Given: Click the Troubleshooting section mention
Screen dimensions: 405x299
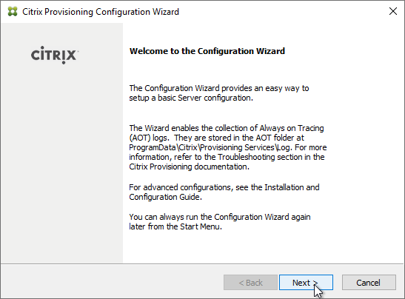Looking at the screenshot, I should coord(260,157).
